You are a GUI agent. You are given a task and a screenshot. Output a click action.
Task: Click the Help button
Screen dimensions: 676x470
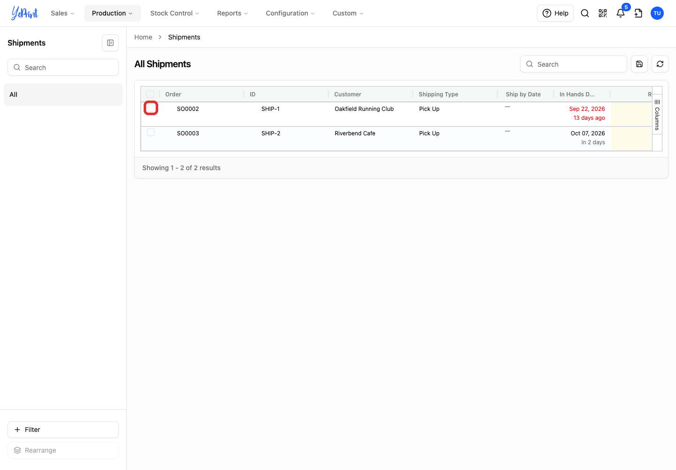pyautogui.click(x=555, y=13)
